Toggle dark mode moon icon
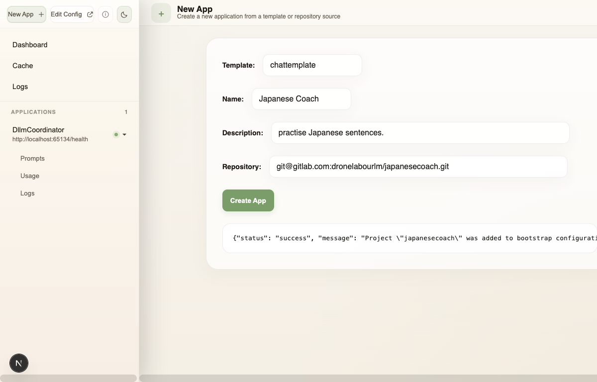Image resolution: width=597 pixels, height=382 pixels. point(124,14)
